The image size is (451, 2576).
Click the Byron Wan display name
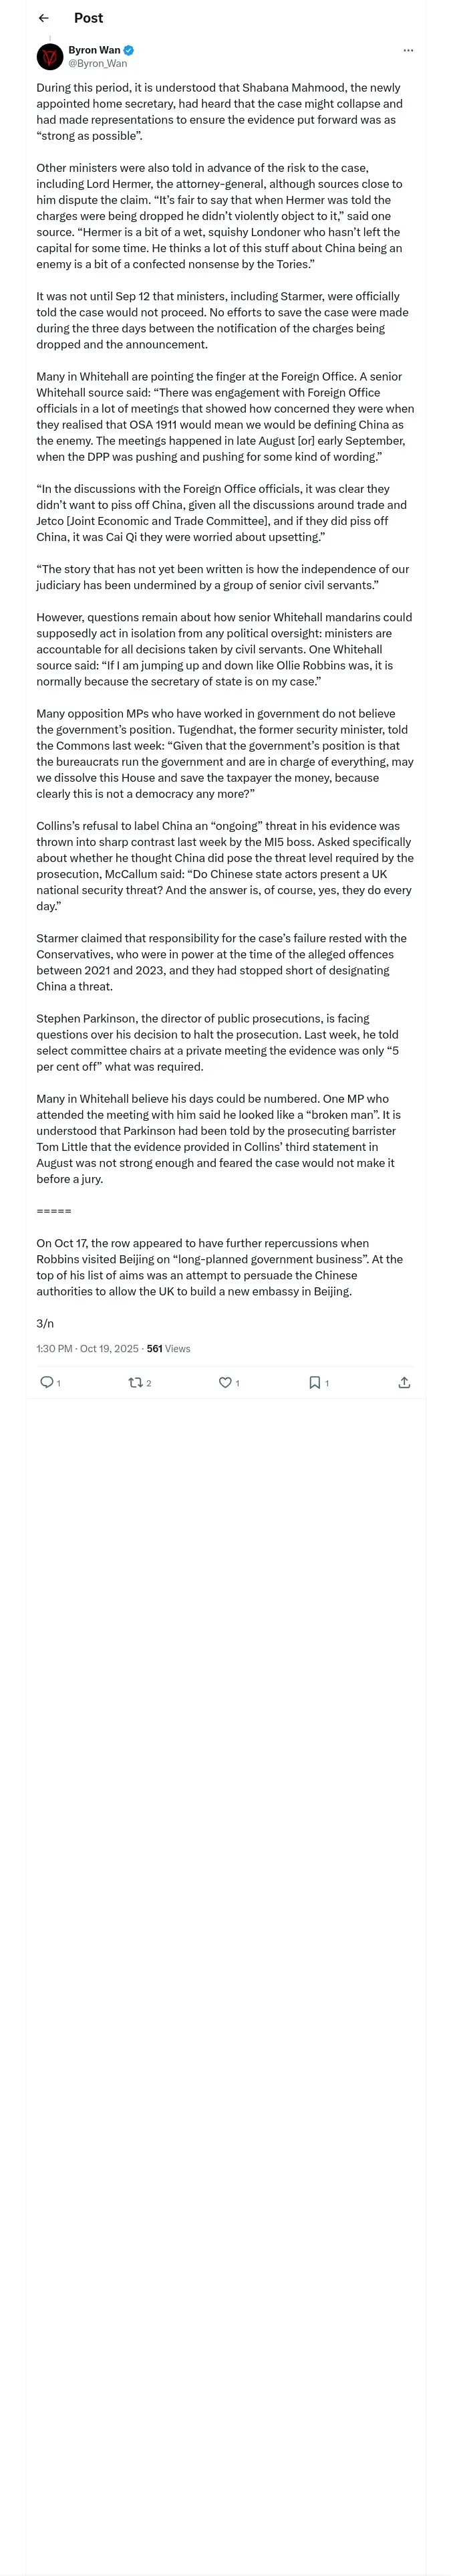coord(94,50)
